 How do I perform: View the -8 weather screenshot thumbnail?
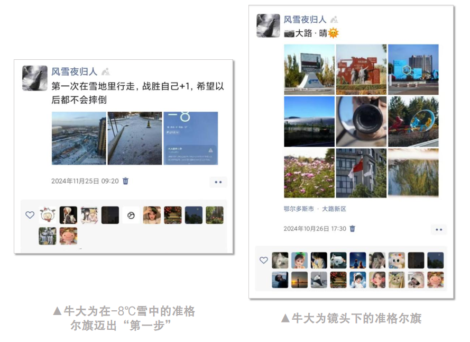point(191,138)
